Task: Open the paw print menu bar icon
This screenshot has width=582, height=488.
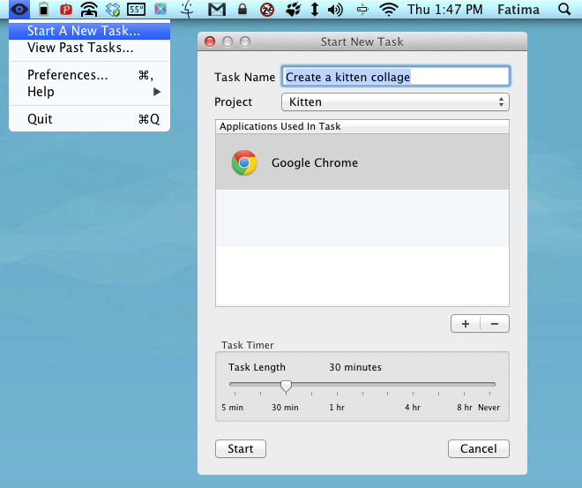Action: 294,10
